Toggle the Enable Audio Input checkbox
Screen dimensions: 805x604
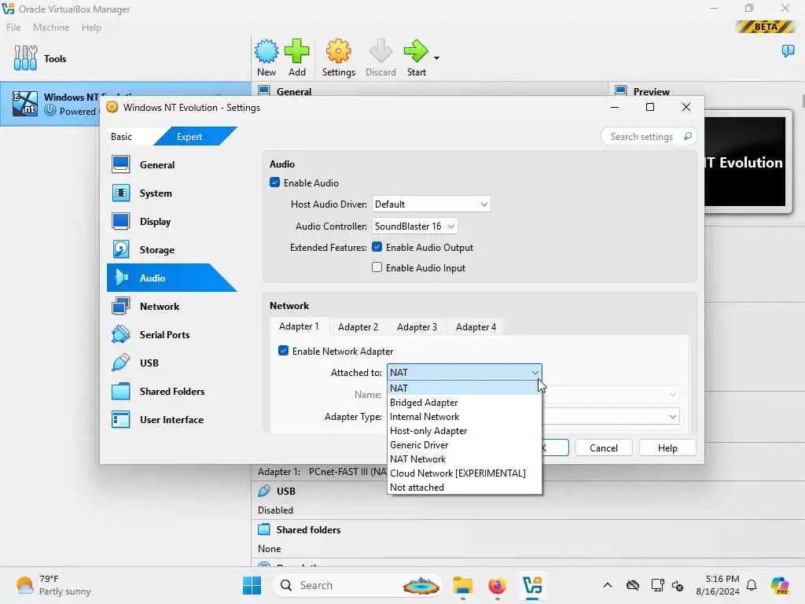[x=377, y=267]
